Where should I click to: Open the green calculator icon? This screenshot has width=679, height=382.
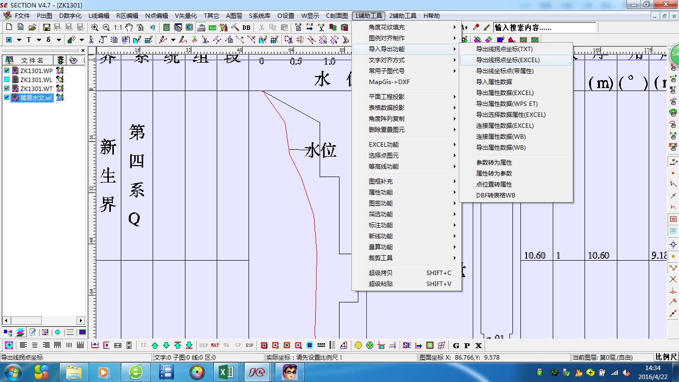point(167,27)
